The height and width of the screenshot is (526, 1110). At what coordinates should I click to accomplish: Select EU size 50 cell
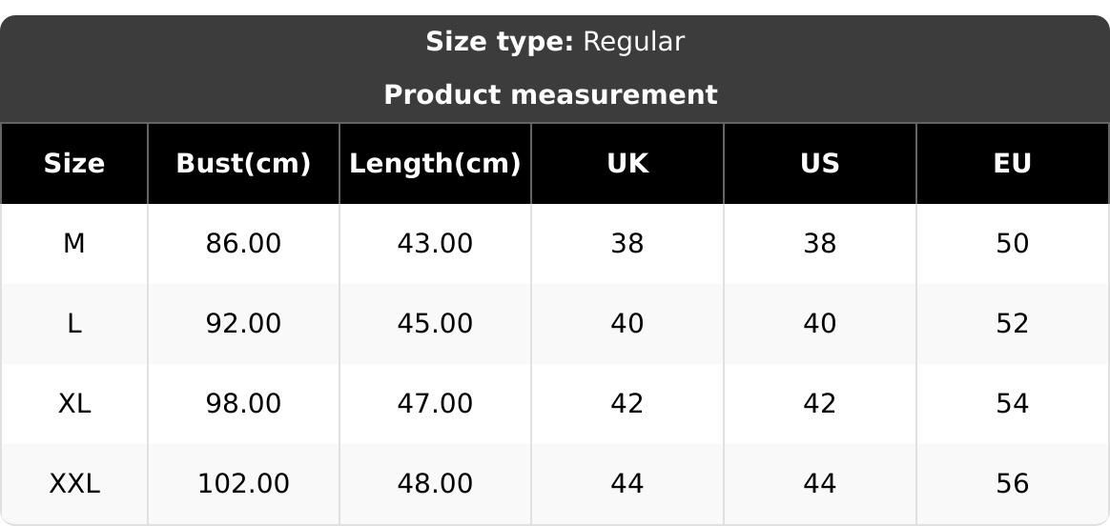1012,244
